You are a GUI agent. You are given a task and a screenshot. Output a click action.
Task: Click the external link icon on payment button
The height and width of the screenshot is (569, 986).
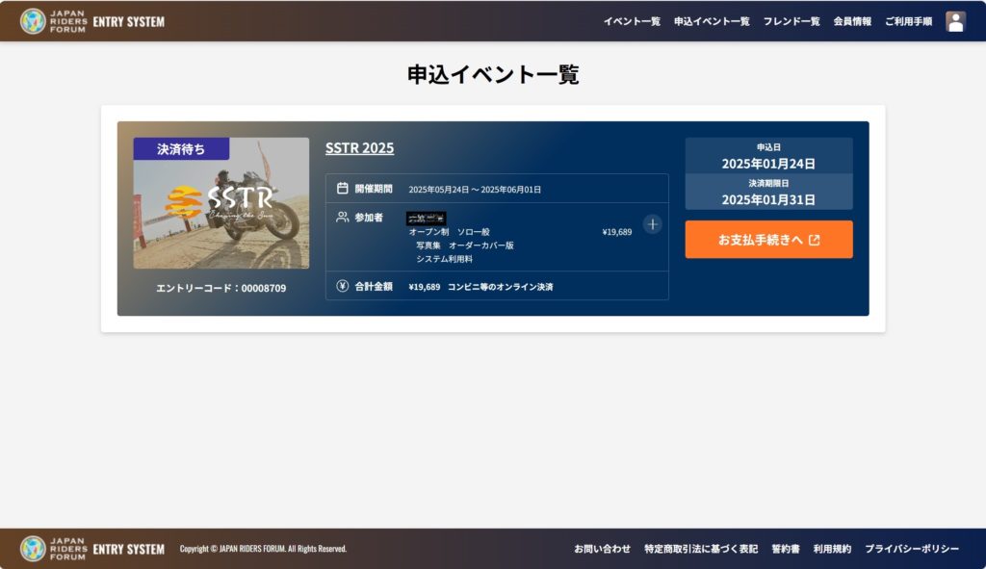tap(815, 240)
